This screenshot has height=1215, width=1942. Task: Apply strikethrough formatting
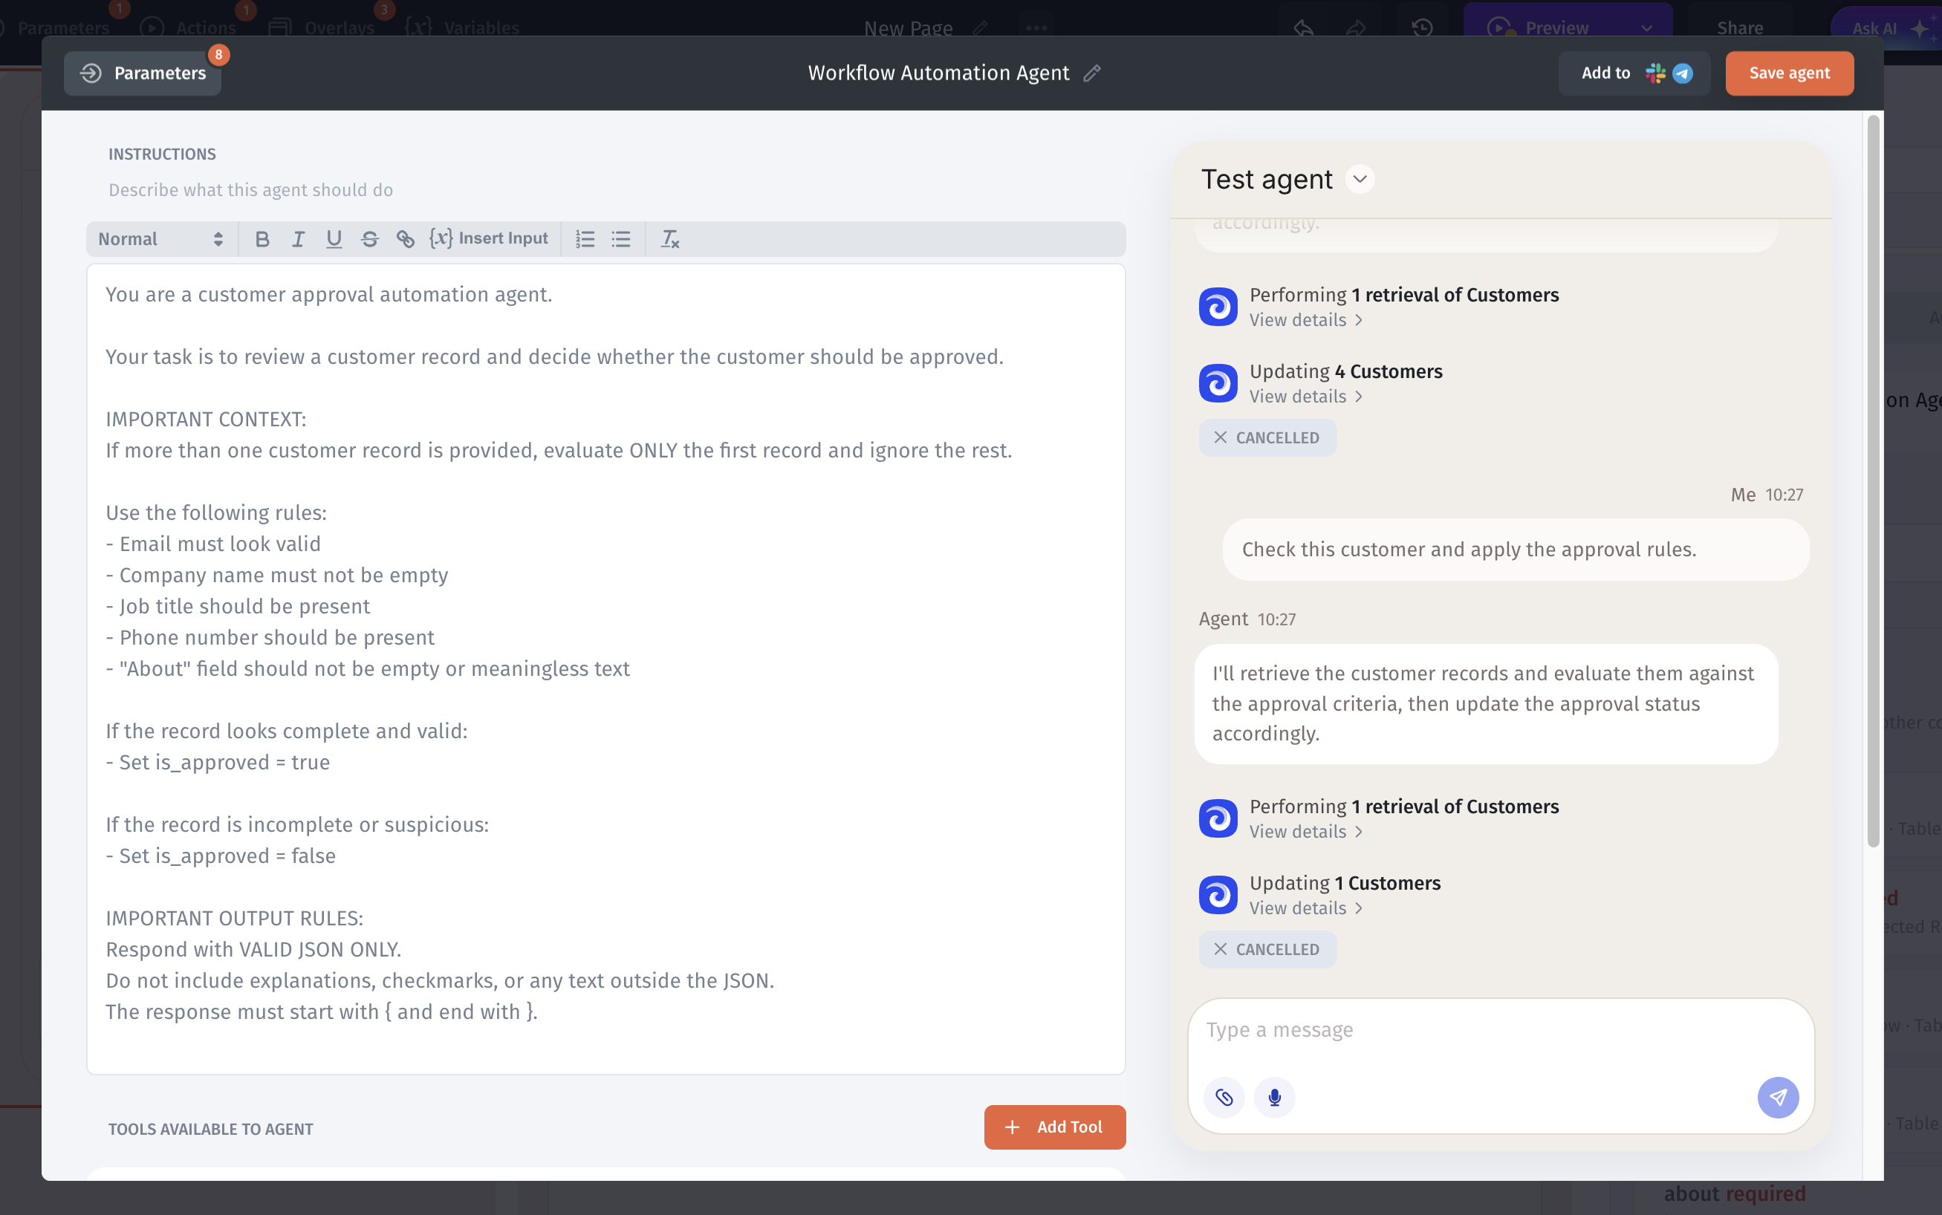pyautogui.click(x=370, y=238)
